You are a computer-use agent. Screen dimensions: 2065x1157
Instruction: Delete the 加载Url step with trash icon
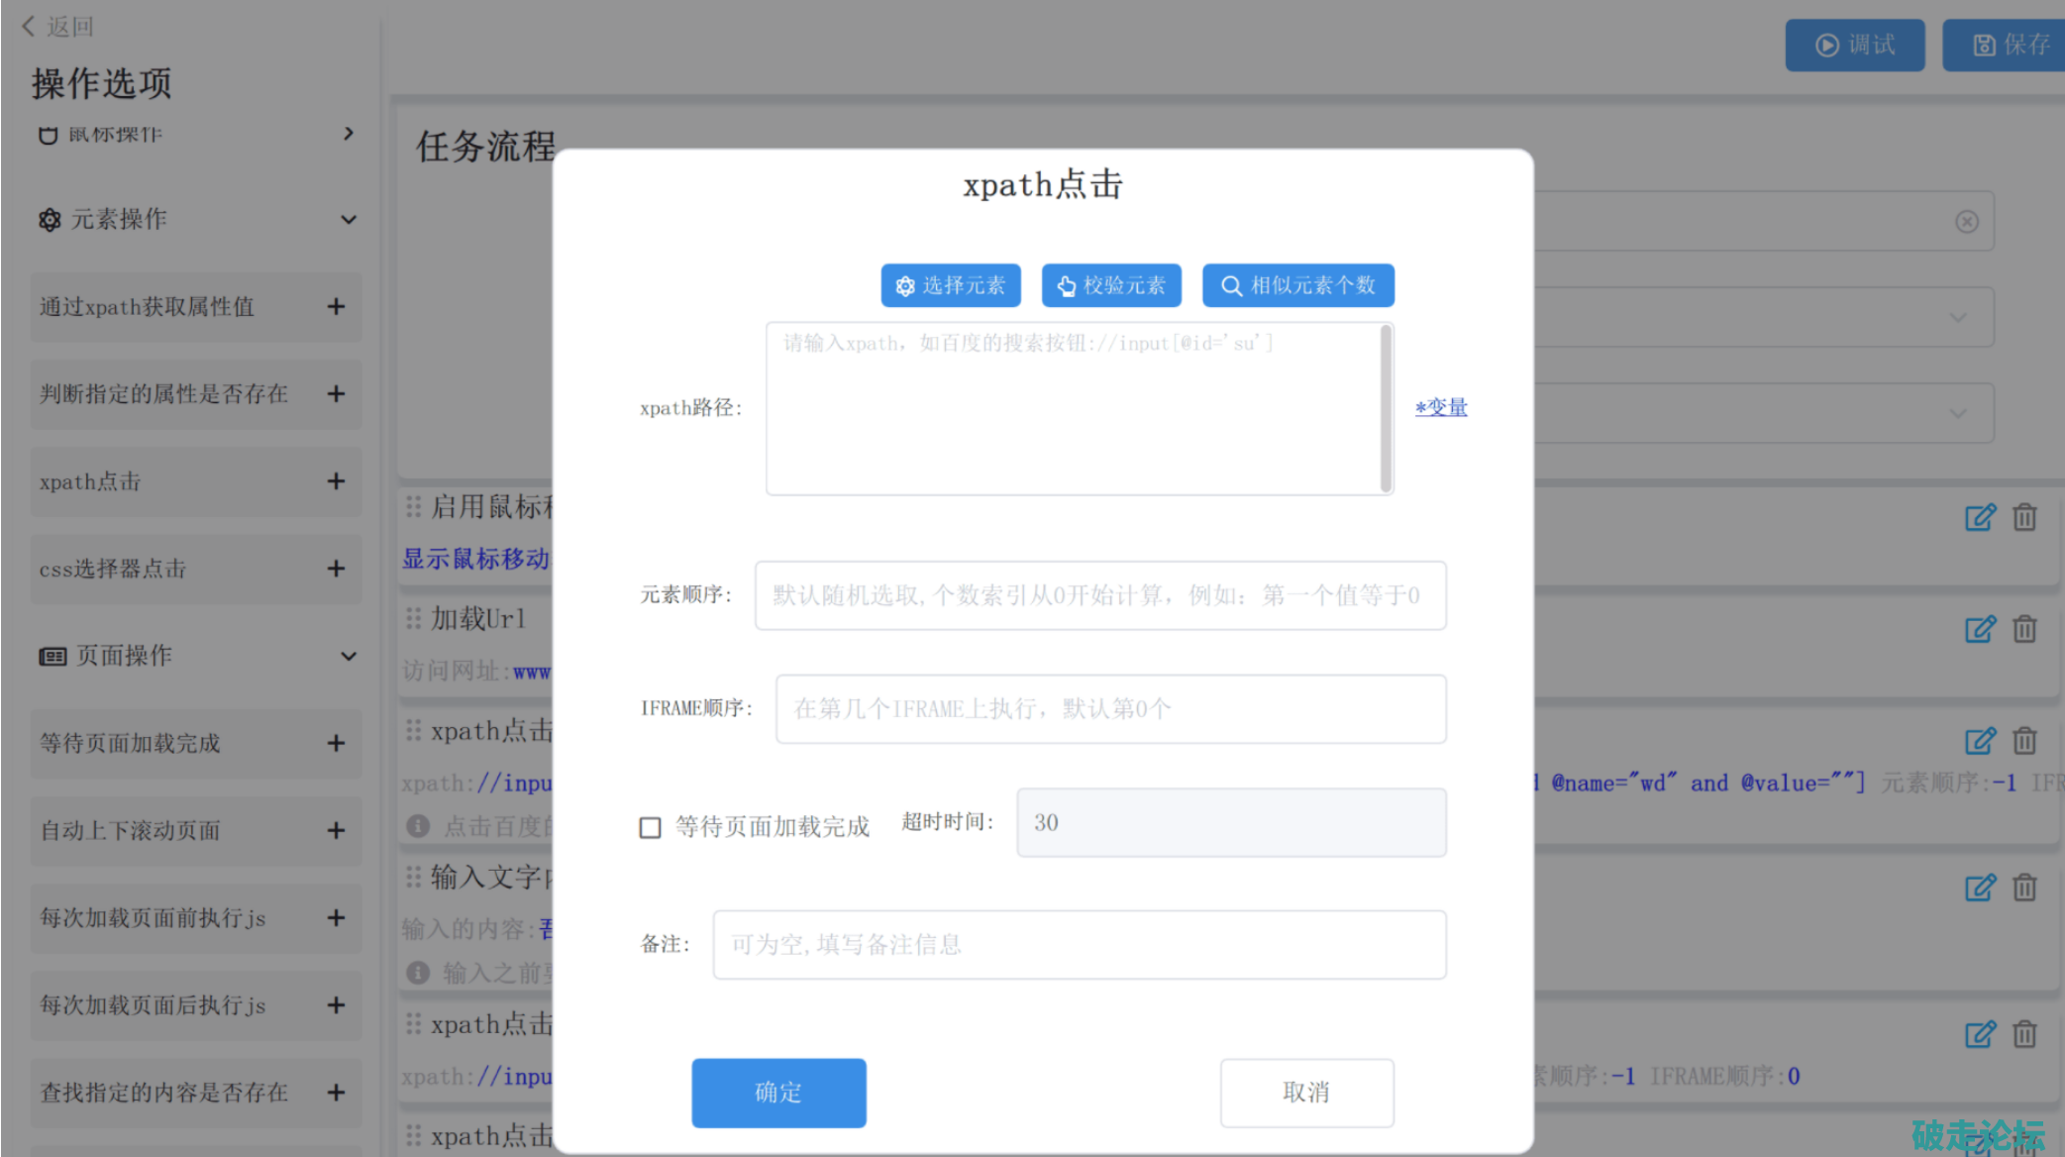(x=2024, y=629)
